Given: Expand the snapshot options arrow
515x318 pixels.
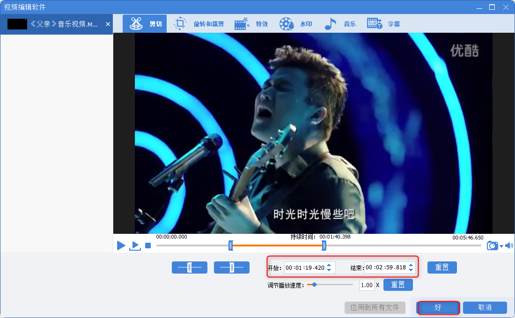Looking at the screenshot, I should pos(501,246).
